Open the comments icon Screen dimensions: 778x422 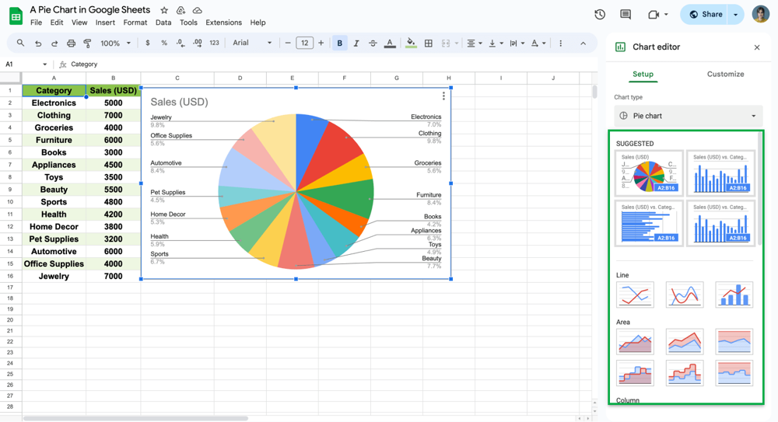tap(626, 14)
